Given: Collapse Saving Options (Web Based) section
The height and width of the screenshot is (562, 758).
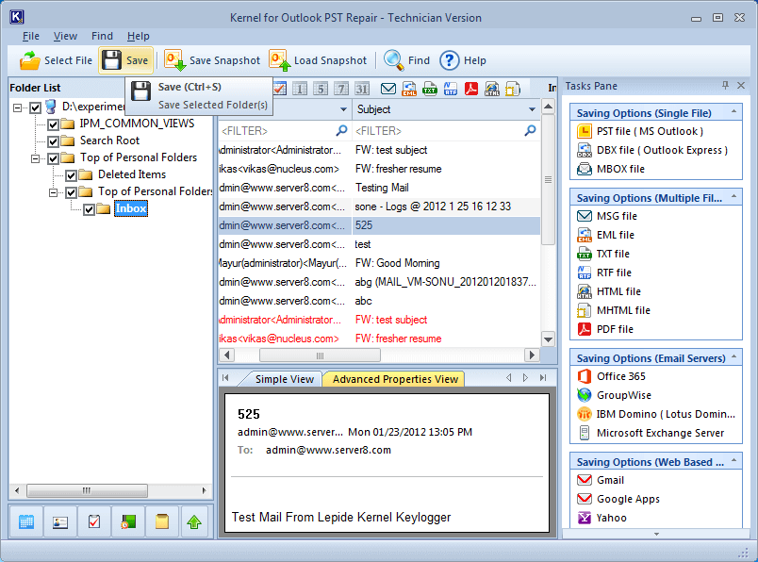Looking at the screenshot, I should click(x=733, y=461).
